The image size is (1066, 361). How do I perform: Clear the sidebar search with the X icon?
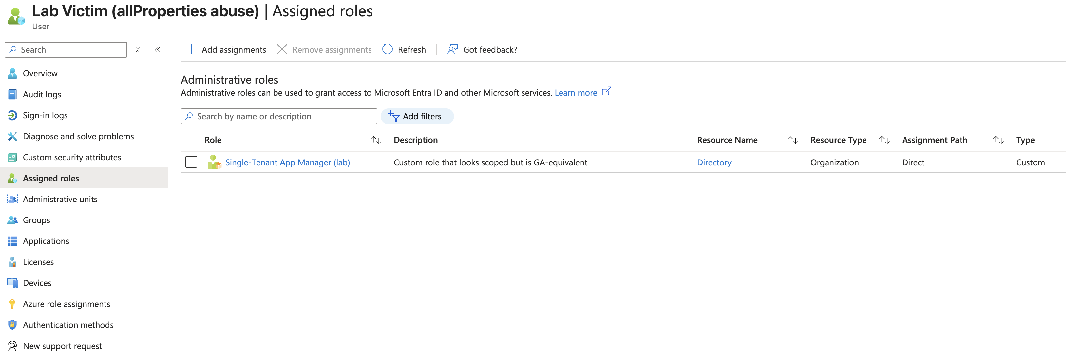pyautogui.click(x=138, y=50)
